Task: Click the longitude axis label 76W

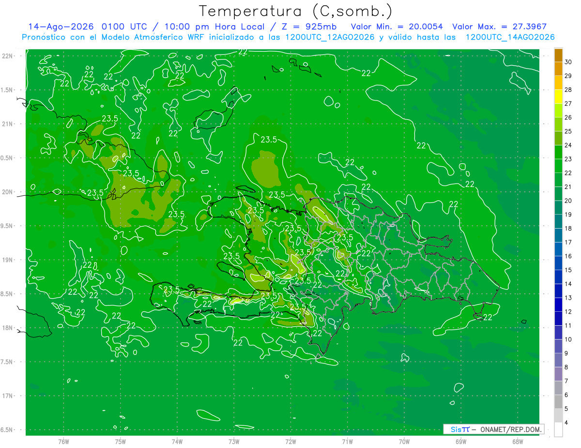Action: click(63, 442)
